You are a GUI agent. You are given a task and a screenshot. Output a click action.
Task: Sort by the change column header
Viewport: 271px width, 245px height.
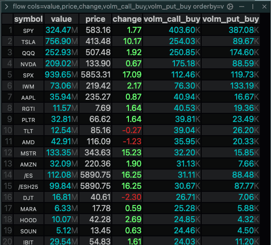coord(127,19)
